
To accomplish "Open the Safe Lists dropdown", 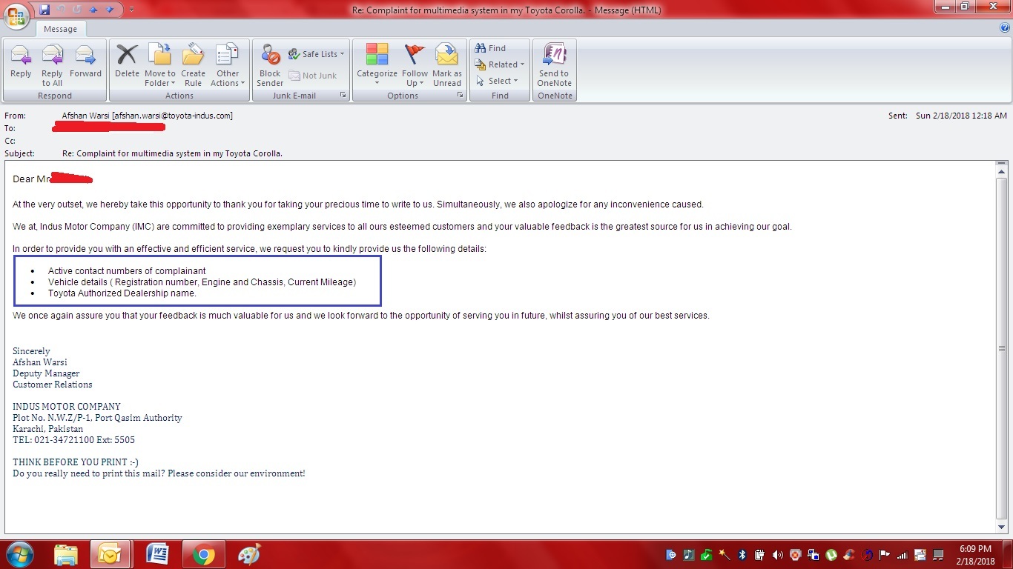I will 317,54.
